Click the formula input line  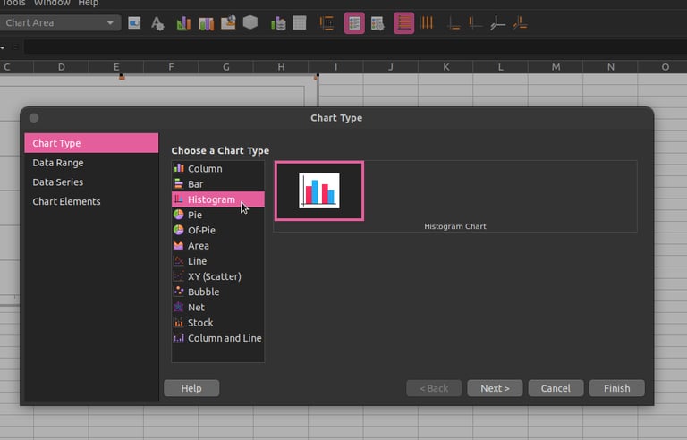pyautogui.click(x=355, y=47)
